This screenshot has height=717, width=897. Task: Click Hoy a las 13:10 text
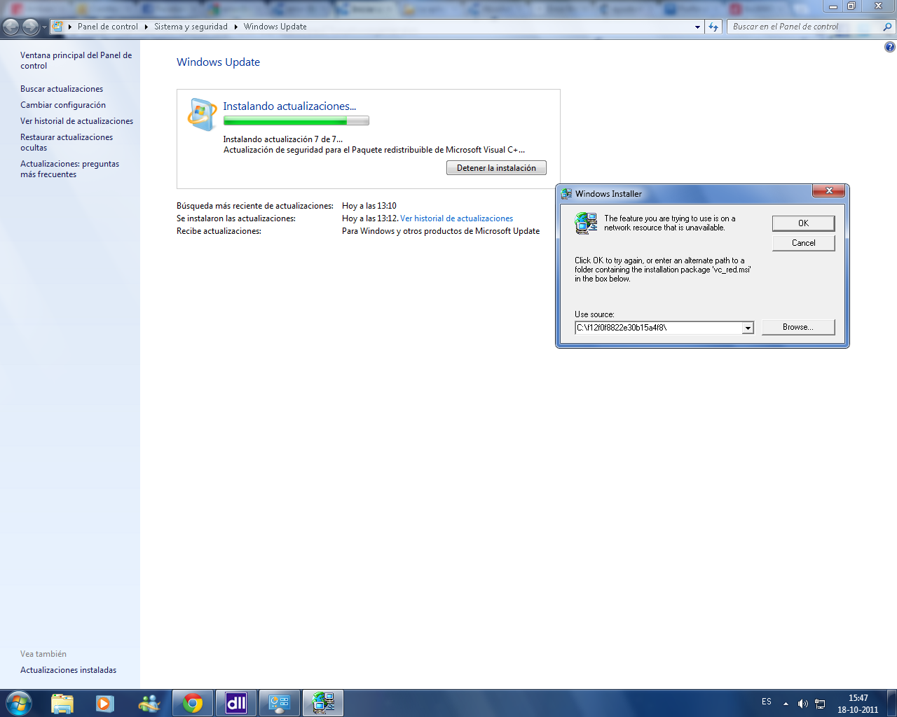click(369, 206)
